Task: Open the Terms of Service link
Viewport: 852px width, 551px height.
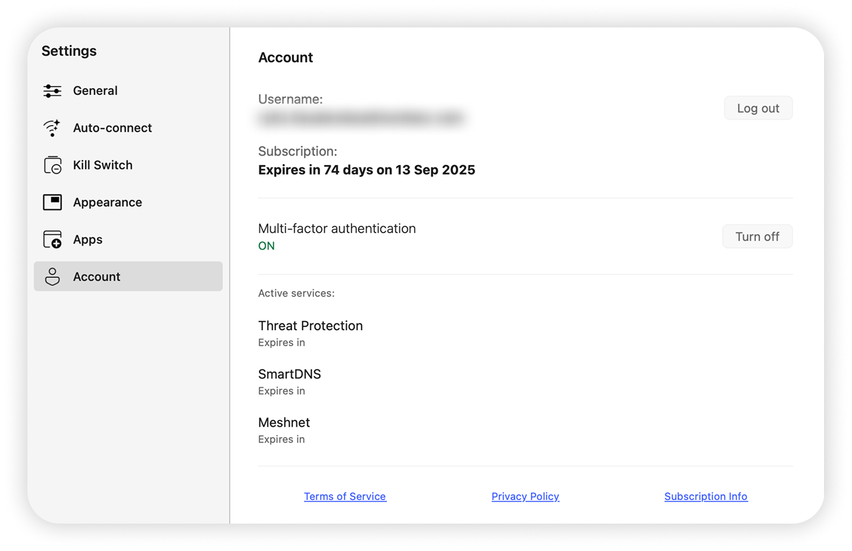Action: [345, 497]
